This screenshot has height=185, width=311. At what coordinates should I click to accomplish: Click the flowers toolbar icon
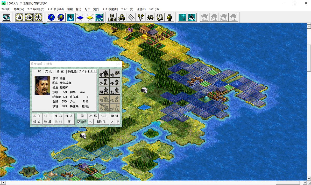140,17
